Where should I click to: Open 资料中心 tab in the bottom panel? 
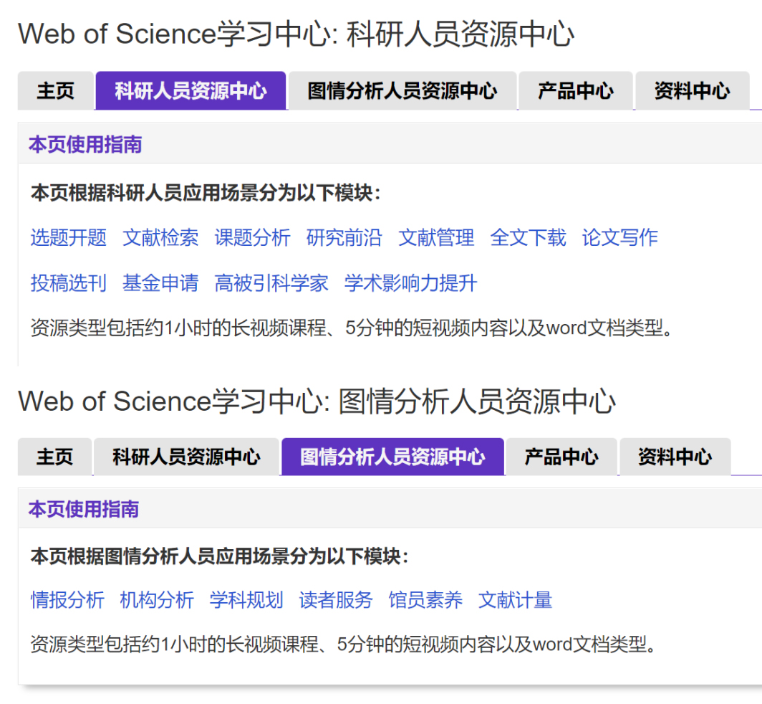[x=675, y=457]
